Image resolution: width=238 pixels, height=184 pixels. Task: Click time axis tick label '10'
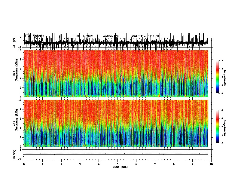[211, 164]
